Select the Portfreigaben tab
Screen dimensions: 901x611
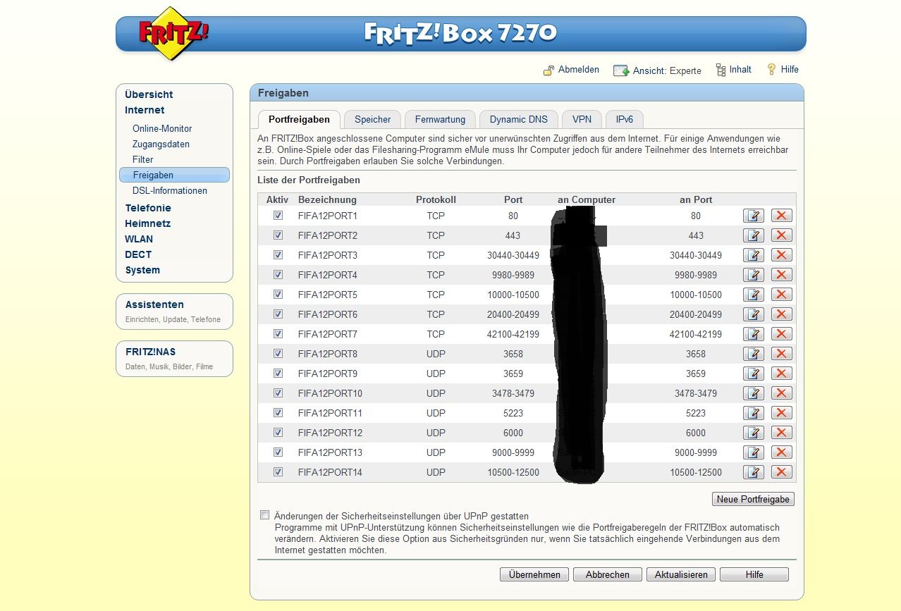tap(299, 120)
